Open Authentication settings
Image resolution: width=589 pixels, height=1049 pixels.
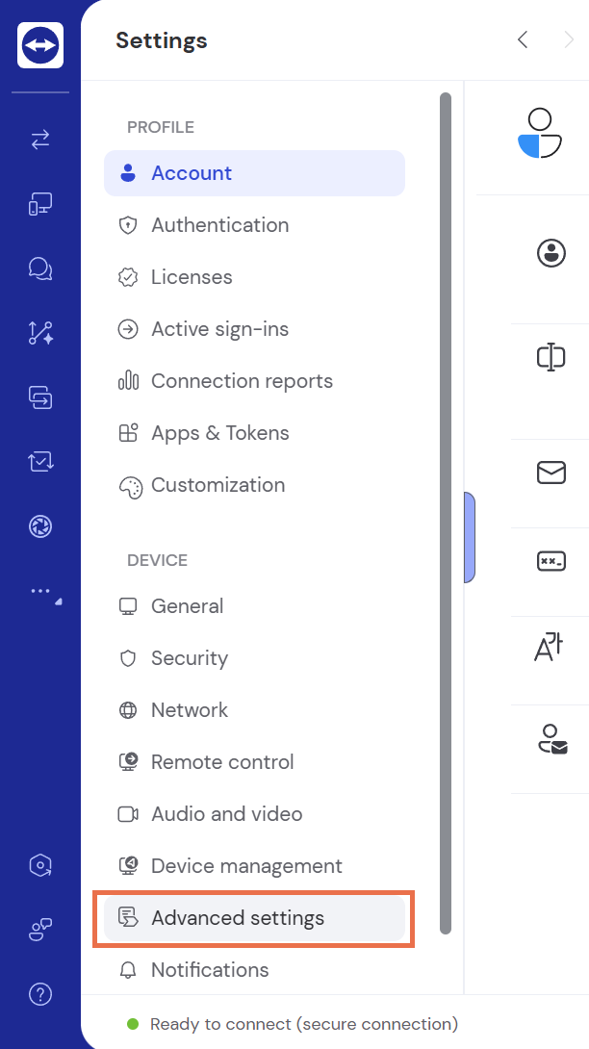[219, 225]
